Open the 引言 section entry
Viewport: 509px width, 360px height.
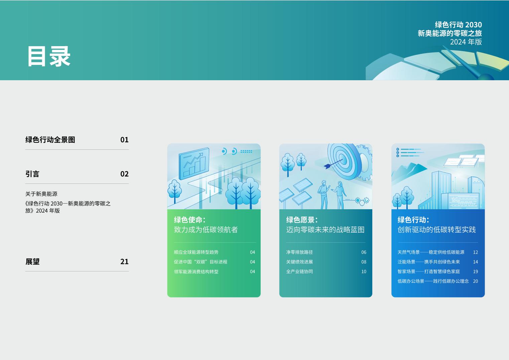point(32,174)
